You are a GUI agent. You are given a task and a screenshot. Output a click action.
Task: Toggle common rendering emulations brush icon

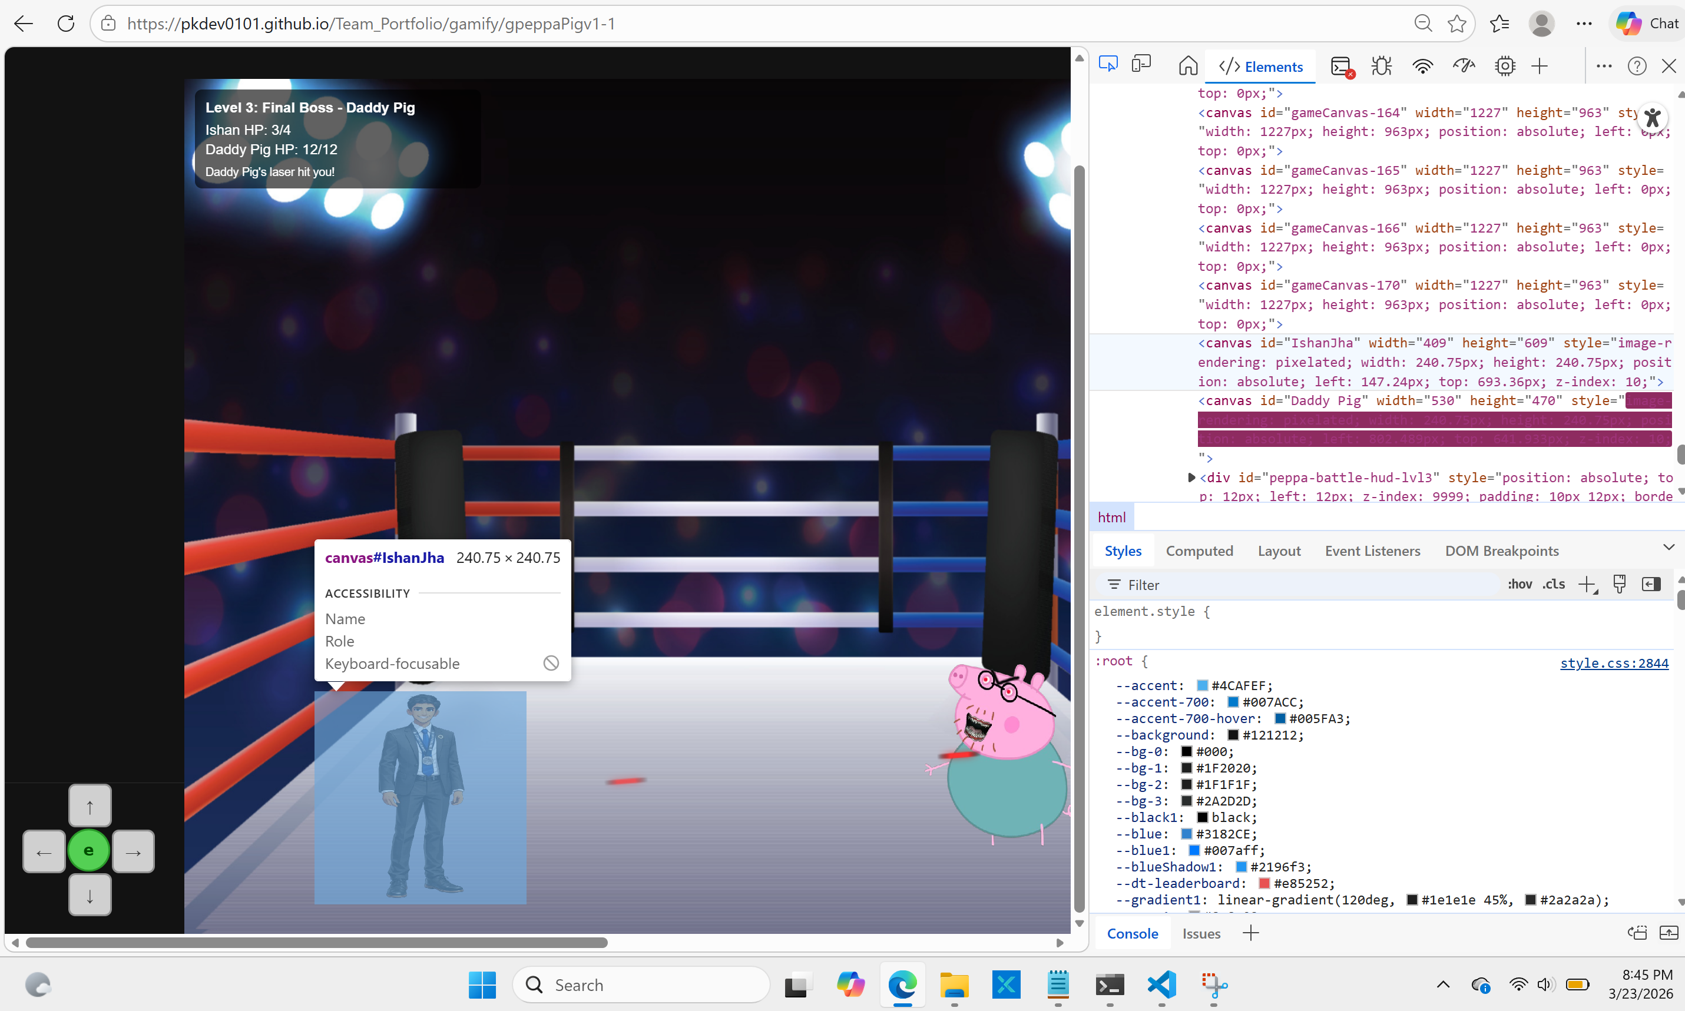[1620, 584]
